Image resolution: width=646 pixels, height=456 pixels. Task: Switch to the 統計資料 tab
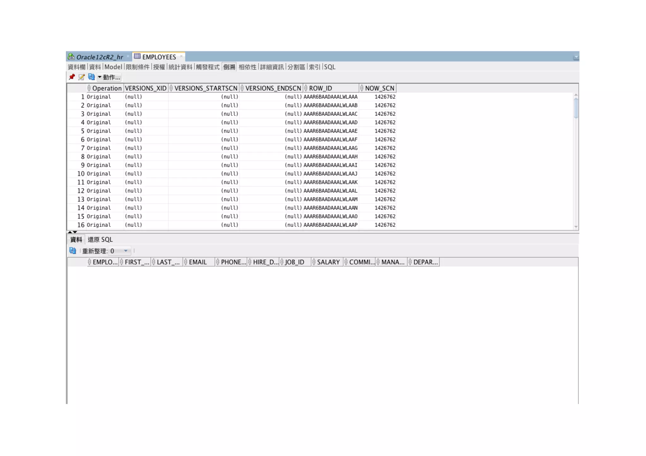pos(180,67)
